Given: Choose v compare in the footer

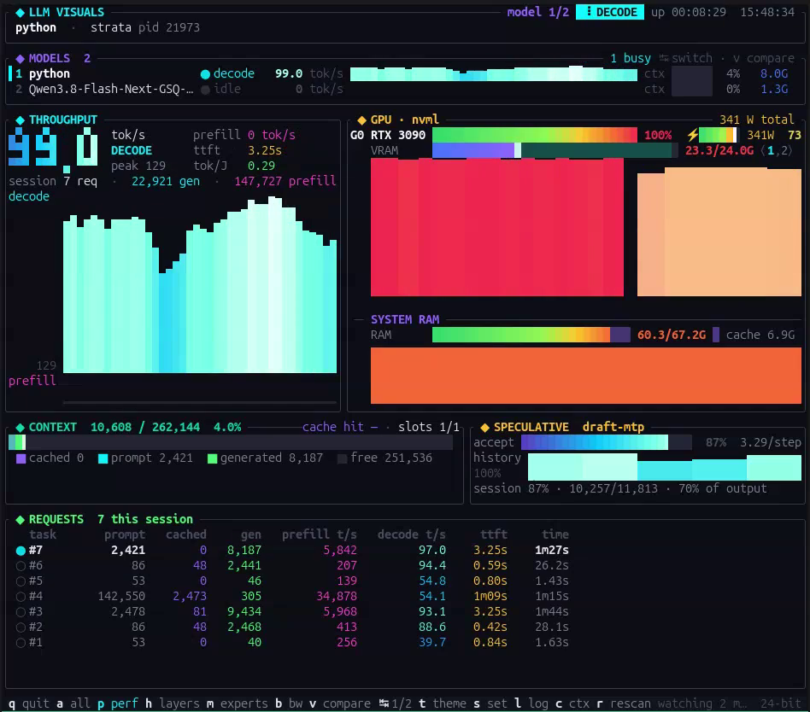Looking at the screenshot, I should point(340,703).
